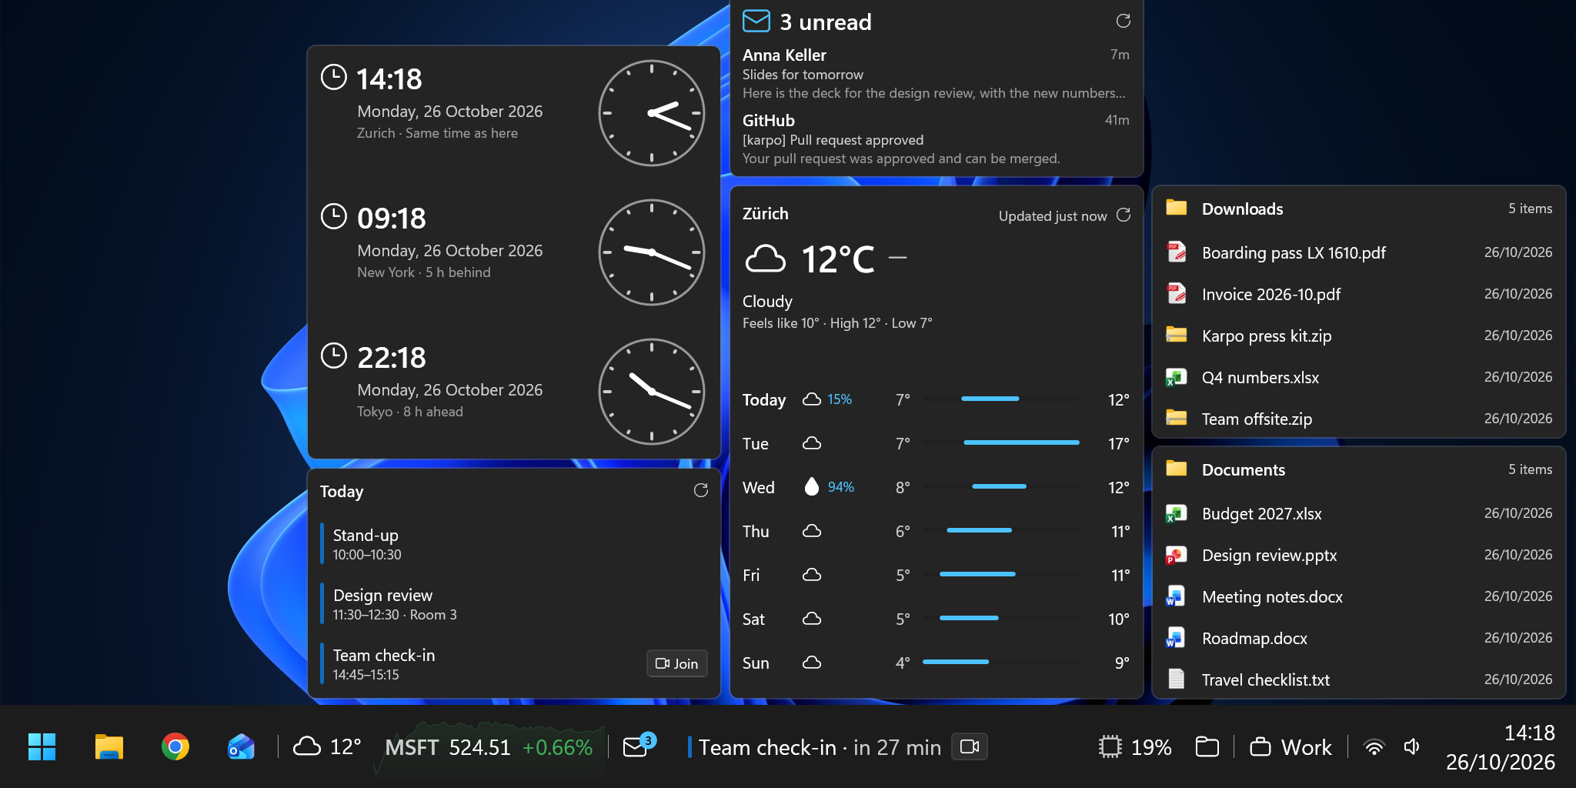Open the Windows Start menu
Viewport: 1576px width, 788px height.
pyautogui.click(x=42, y=746)
